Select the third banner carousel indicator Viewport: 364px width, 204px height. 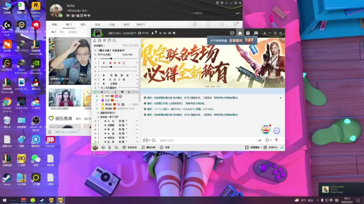click(218, 87)
